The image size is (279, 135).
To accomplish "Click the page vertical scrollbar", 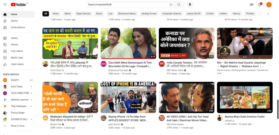I will pos(278,109).
